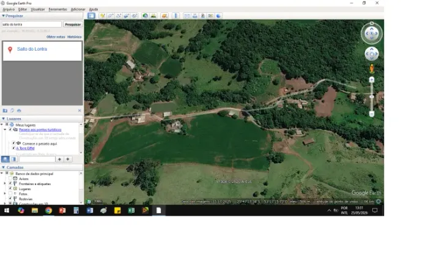428x270 pixels.
Task: Click the email envelope toolbar icon
Action: point(186,16)
